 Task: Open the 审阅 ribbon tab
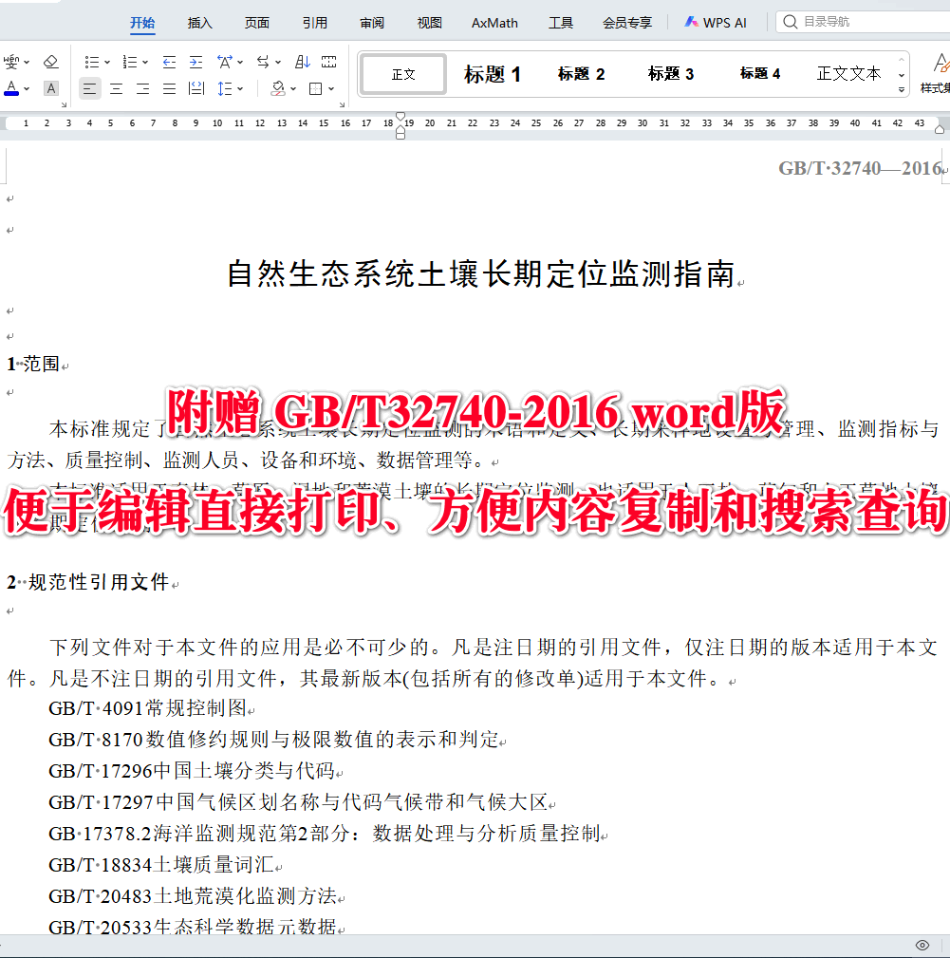371,23
